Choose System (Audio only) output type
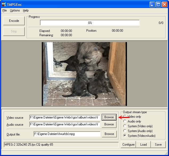Screen dimensions: 169x156 [x=125, y=131]
